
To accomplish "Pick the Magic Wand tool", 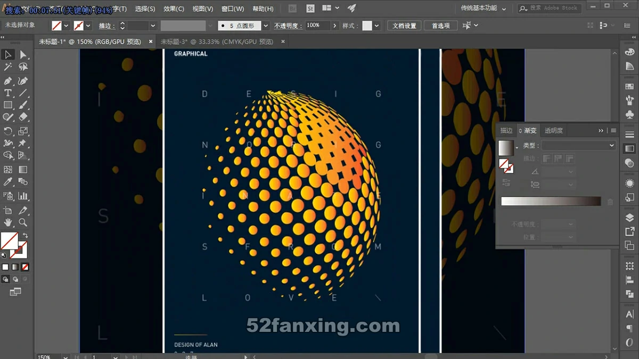I will click(x=8, y=67).
